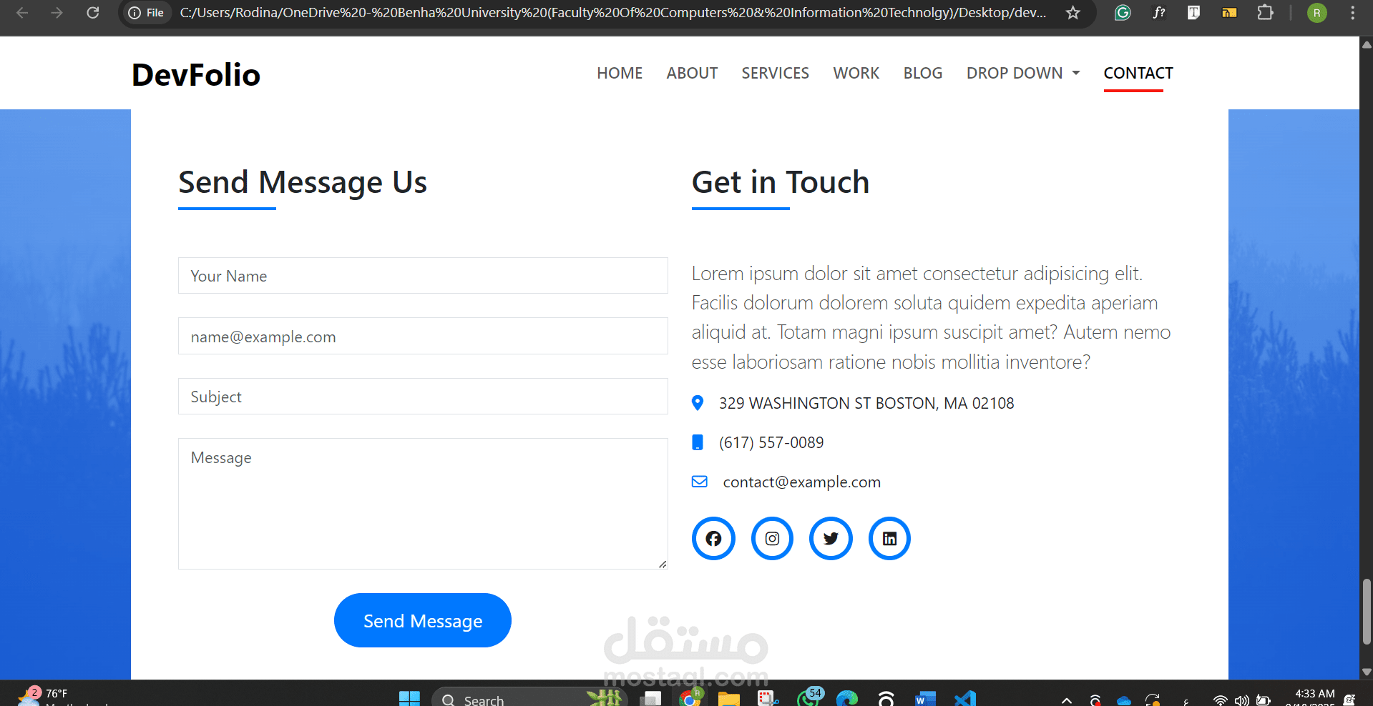1373x706 pixels.
Task: Open Microsoft Word from the taskbar
Action: click(x=925, y=699)
